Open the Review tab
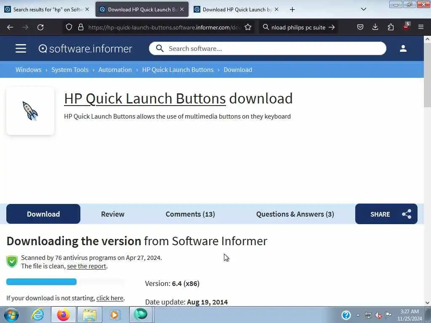The height and width of the screenshot is (323, 431). (113, 214)
